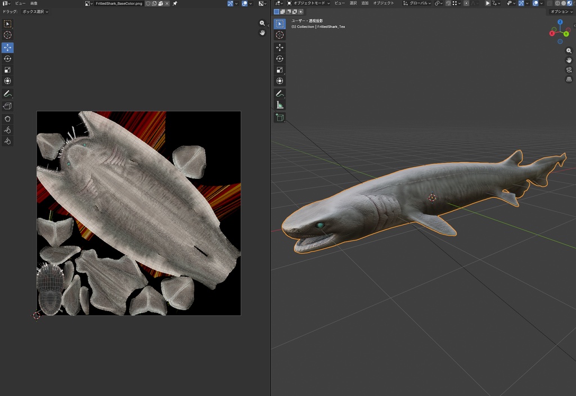Toggle gizmo display in the image editor header
Viewport: 576px width, 396px height.
coord(230,3)
